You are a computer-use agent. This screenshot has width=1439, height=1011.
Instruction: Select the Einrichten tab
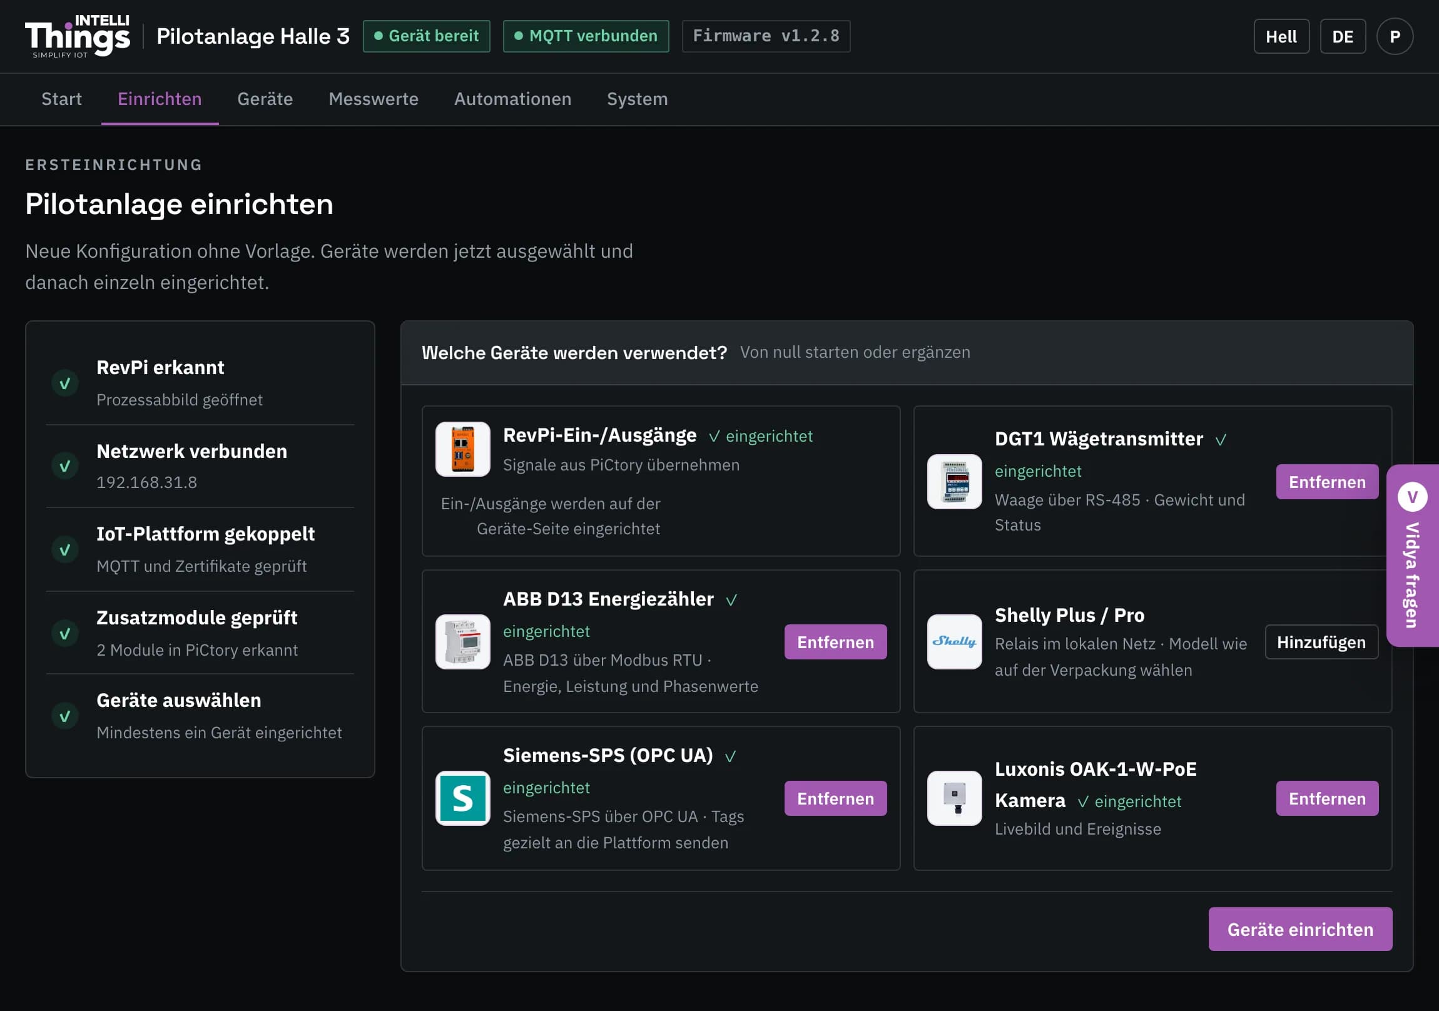point(160,99)
